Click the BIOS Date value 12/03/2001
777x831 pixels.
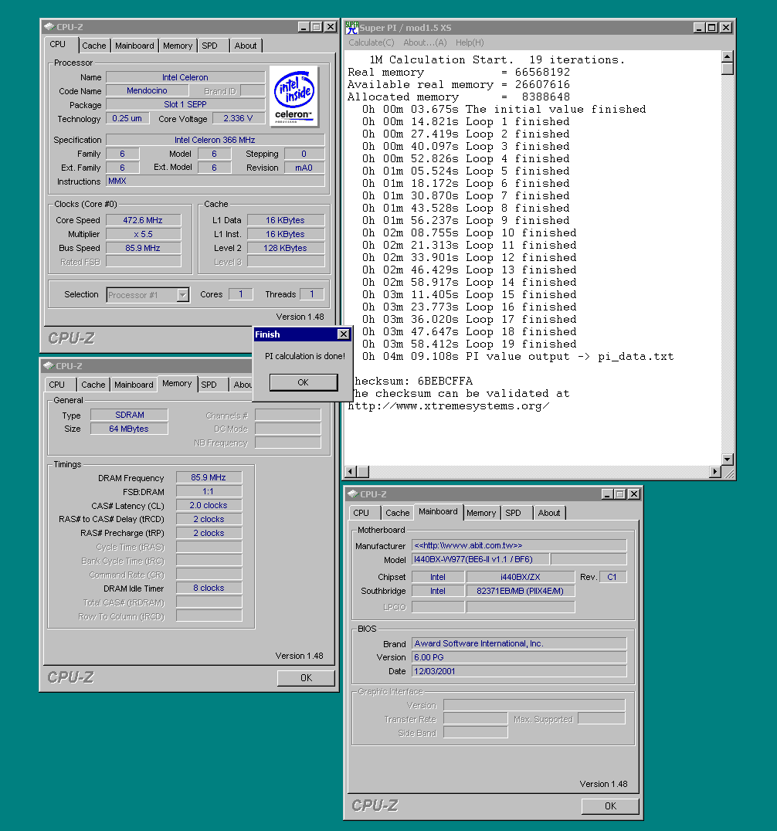(519, 671)
